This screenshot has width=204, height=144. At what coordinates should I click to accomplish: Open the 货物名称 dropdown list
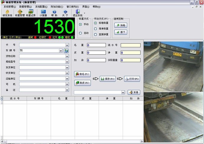(x=67, y=56)
